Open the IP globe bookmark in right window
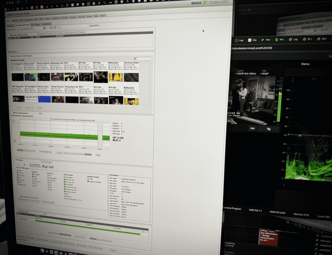The image size is (332, 255). click(x=307, y=39)
